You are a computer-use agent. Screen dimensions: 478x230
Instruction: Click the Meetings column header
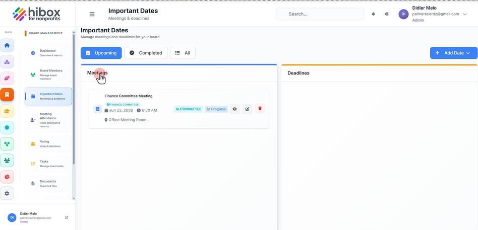tap(97, 72)
